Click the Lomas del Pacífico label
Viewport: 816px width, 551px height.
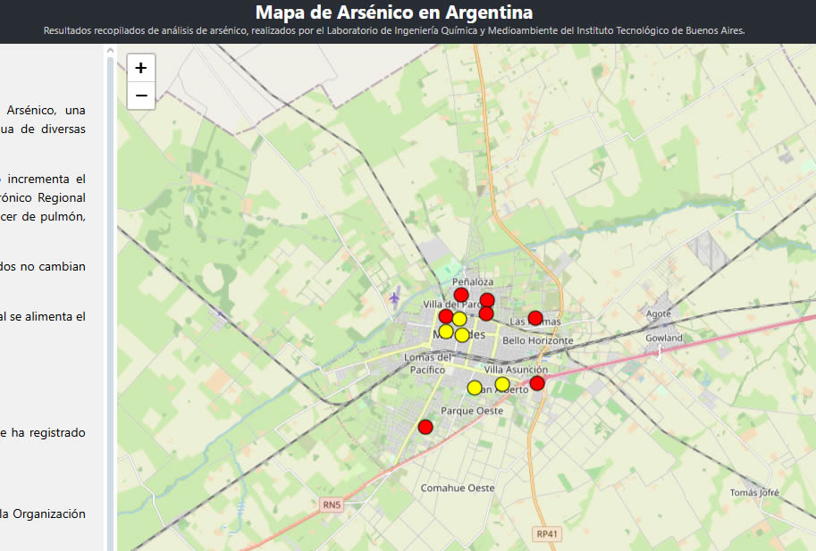tap(428, 363)
